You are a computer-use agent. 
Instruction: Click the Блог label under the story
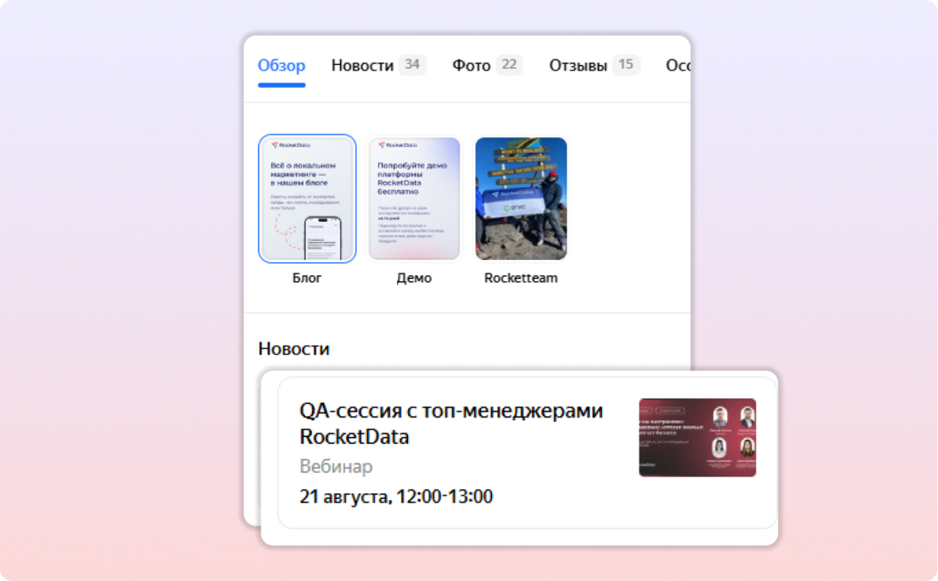[307, 277]
